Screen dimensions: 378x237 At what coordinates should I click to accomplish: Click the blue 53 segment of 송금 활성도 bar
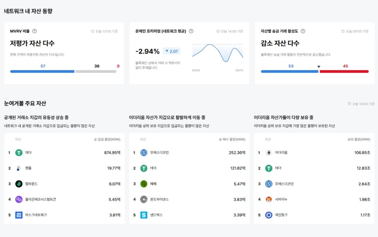pyautogui.click(x=290, y=71)
